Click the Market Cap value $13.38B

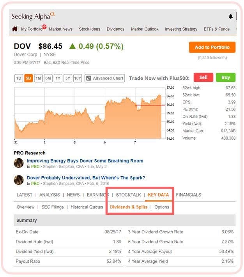[x=228, y=131]
